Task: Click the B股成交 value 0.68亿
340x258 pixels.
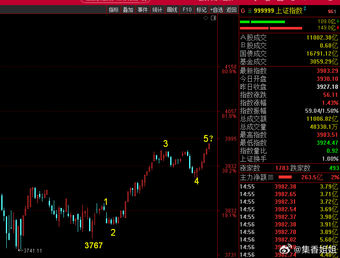Action: (x=329, y=45)
